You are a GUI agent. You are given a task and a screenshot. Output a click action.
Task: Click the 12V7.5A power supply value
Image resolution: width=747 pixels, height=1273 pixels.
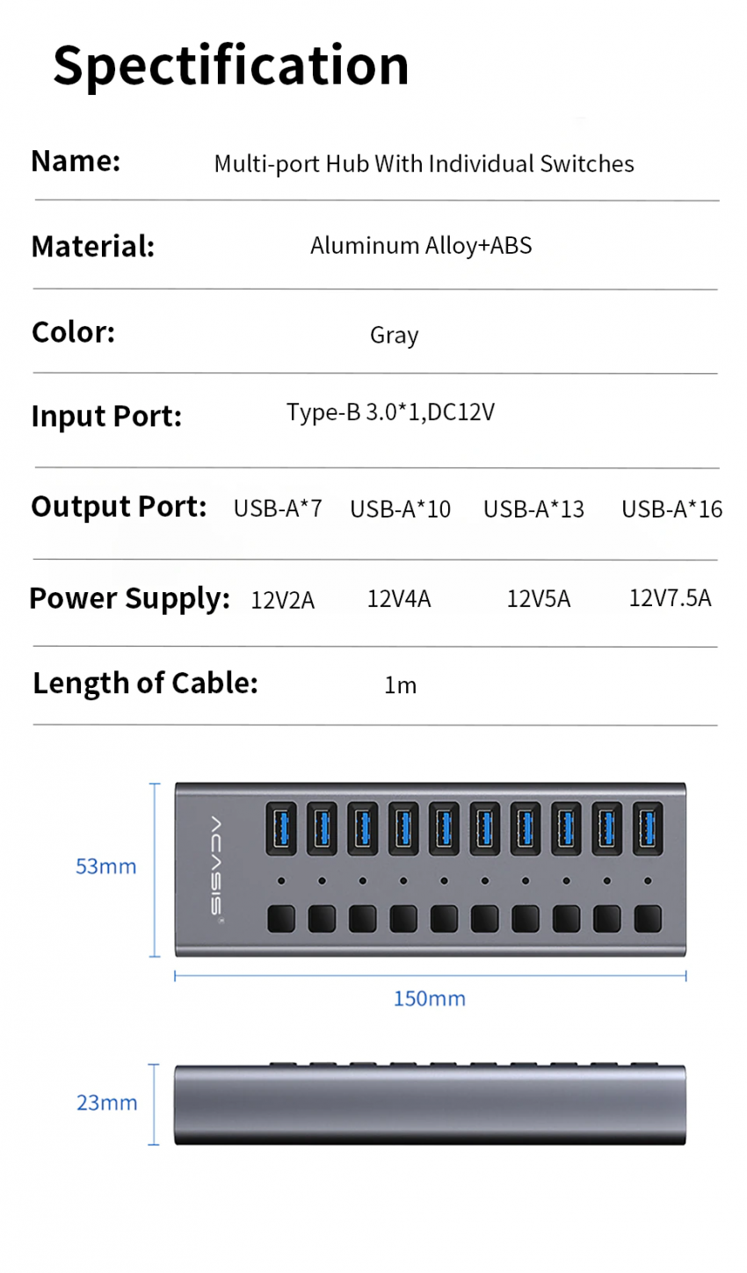click(670, 598)
